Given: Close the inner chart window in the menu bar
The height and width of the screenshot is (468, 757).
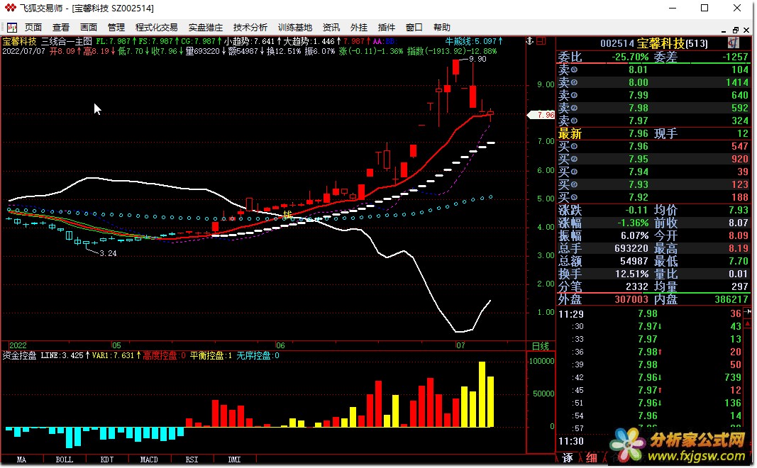Looking at the screenshot, I should (x=746, y=30).
